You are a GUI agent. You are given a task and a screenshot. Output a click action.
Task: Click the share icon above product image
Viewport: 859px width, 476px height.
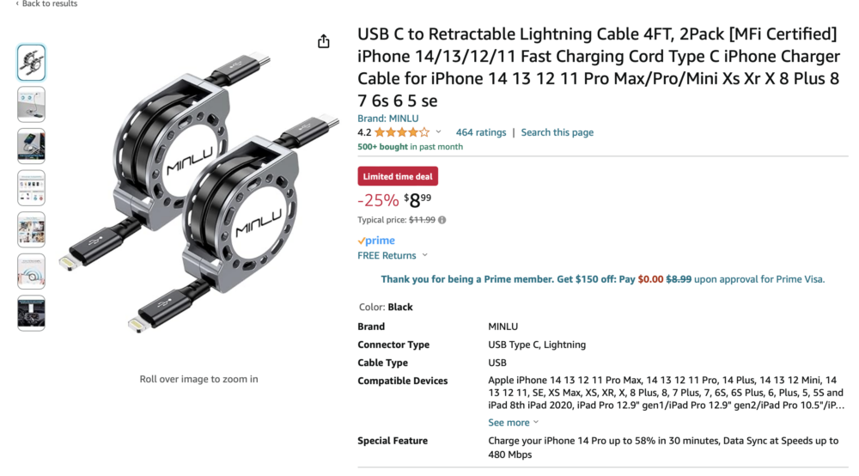click(x=323, y=41)
